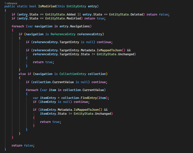This screenshot has width=193, height=153.
Task: Click 'Added' in EntityState.Added
Action: (x=71, y=14)
